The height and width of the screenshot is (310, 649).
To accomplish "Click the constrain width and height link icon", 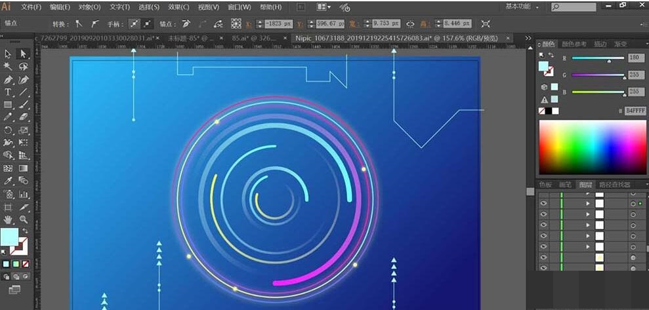I will 411,24.
